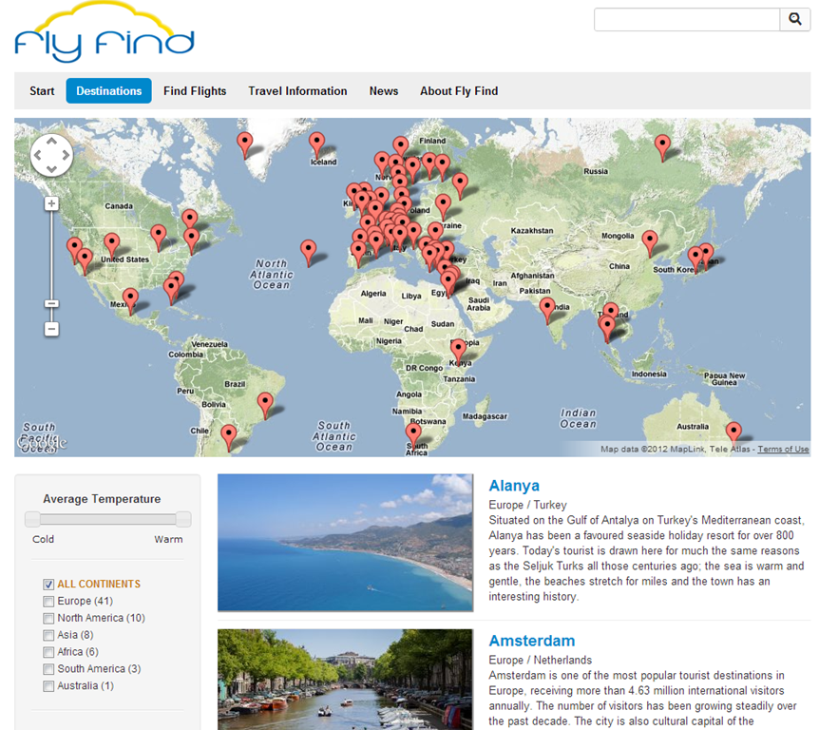This screenshot has height=730, width=838.
Task: Open the Alanya destination link
Action: [514, 486]
